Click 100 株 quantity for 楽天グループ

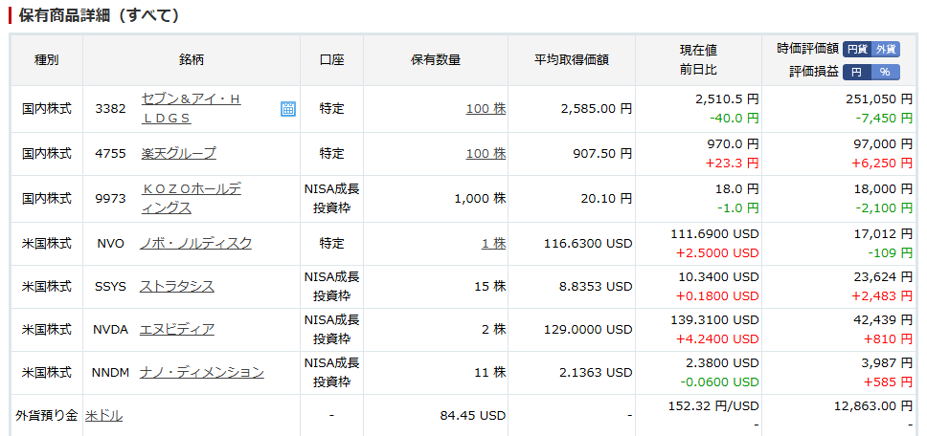click(x=486, y=153)
